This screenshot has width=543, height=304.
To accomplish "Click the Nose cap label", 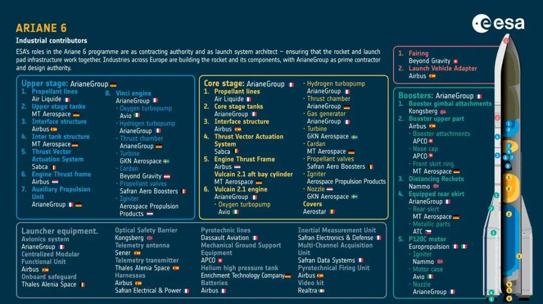I will coord(425,149).
